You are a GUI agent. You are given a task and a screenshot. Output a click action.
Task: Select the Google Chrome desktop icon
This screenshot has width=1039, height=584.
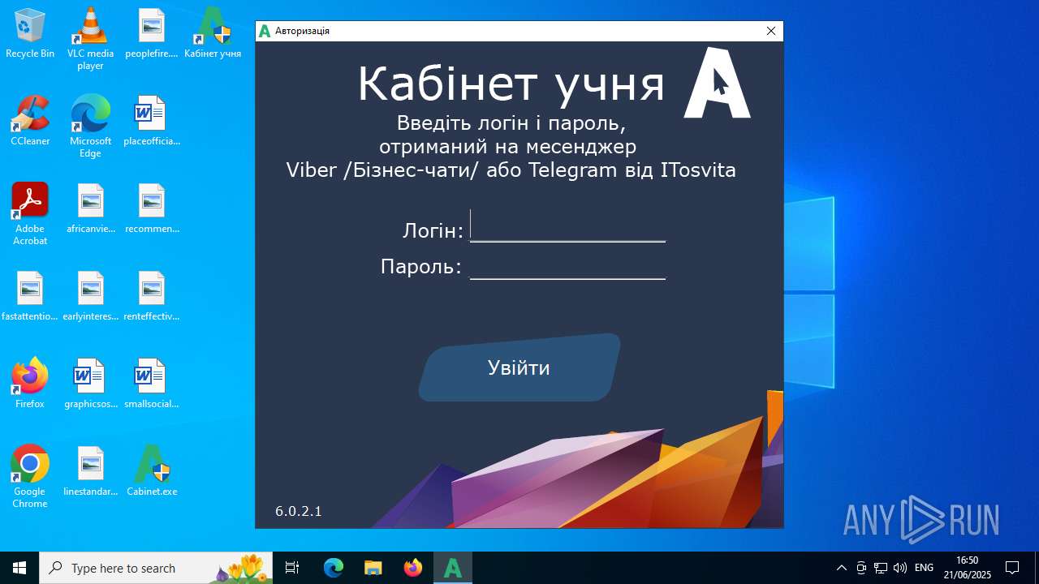tap(30, 477)
